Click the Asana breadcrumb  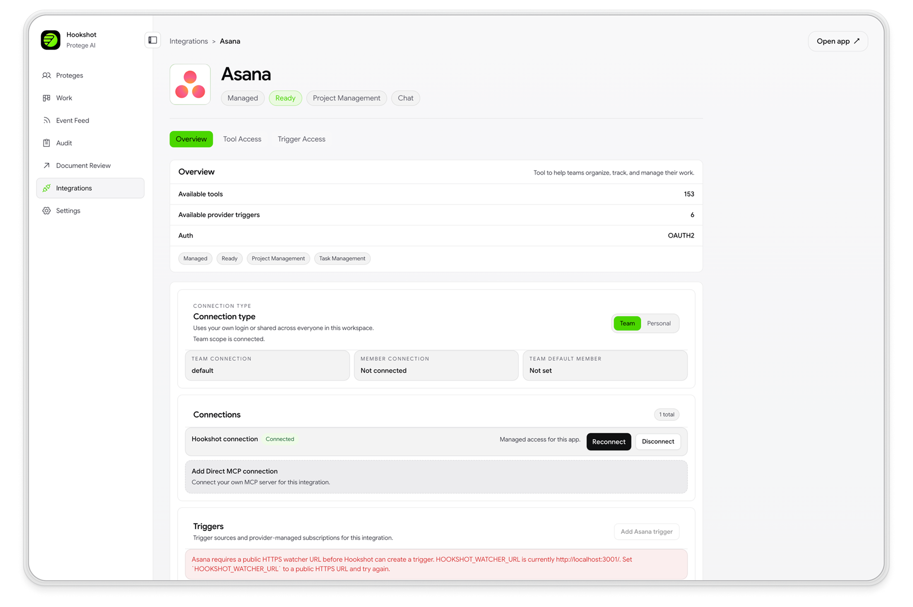point(230,41)
